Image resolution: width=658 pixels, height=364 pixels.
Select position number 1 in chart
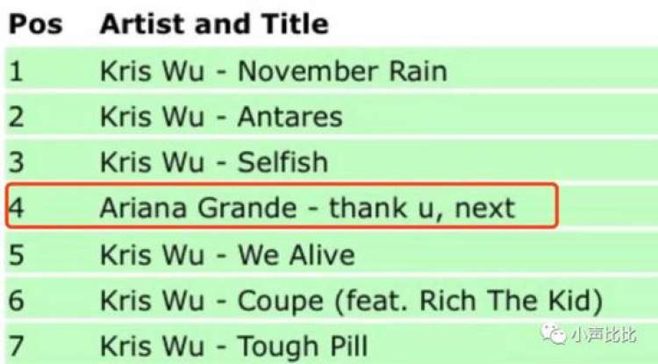click(x=16, y=71)
